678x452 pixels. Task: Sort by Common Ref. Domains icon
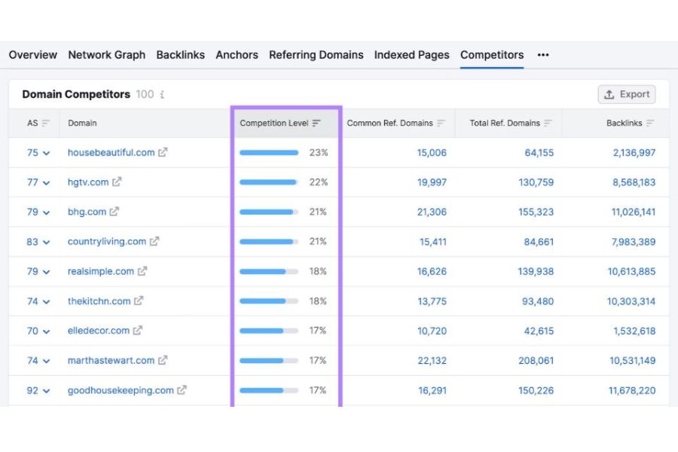pyautogui.click(x=441, y=124)
